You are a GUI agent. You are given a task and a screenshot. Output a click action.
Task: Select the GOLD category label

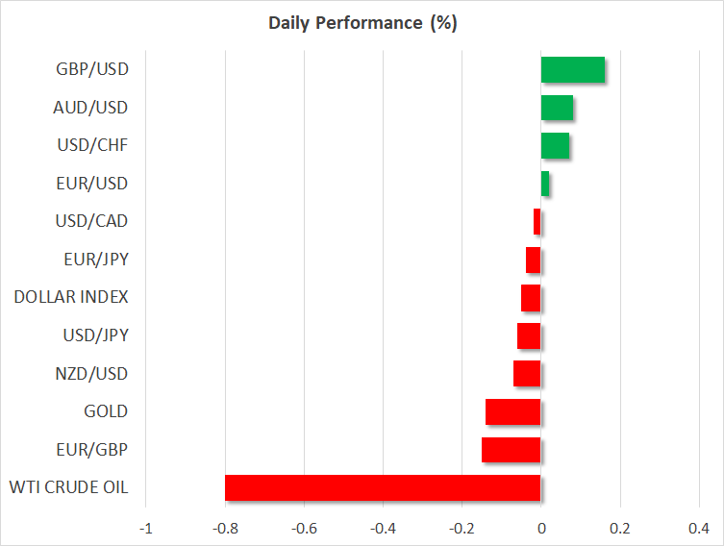pos(105,411)
